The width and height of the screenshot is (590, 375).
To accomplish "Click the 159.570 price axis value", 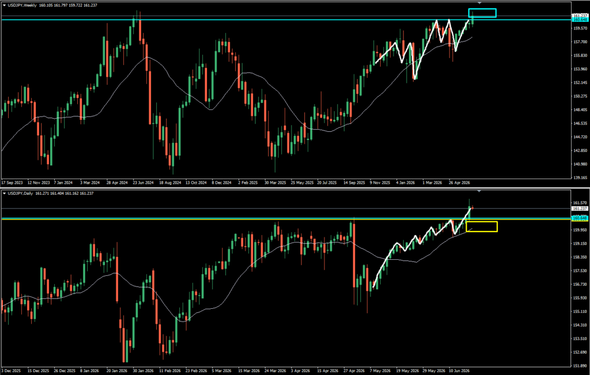I will pos(580,28).
